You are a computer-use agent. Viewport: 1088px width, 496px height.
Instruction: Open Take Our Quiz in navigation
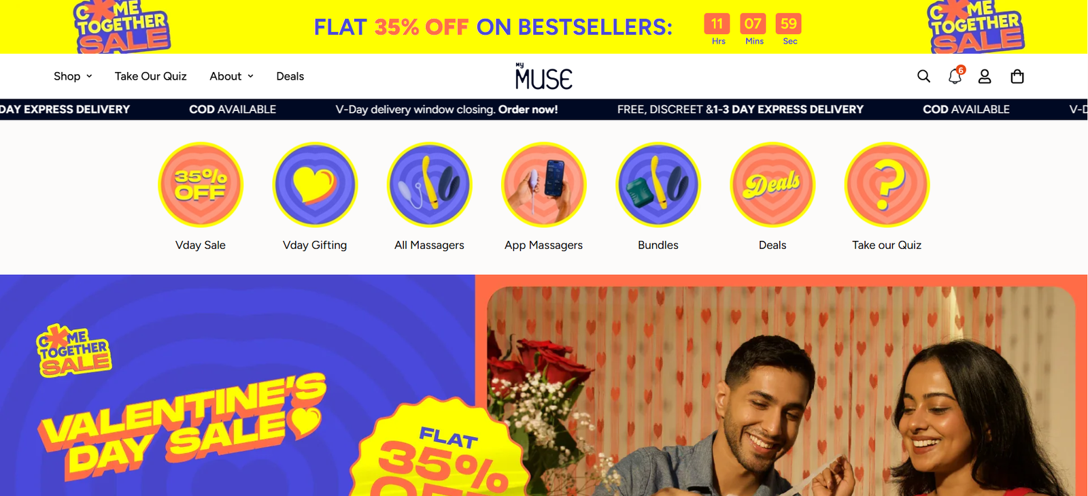pyautogui.click(x=150, y=76)
